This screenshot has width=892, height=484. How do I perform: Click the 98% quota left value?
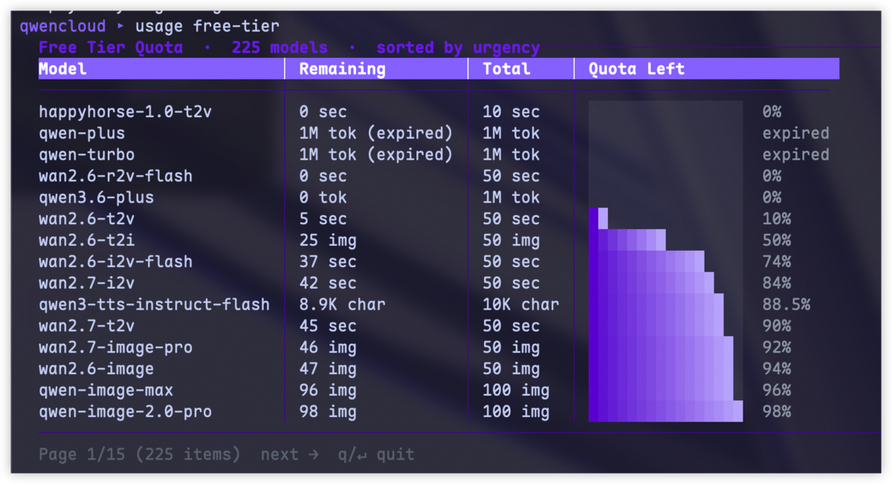click(776, 412)
